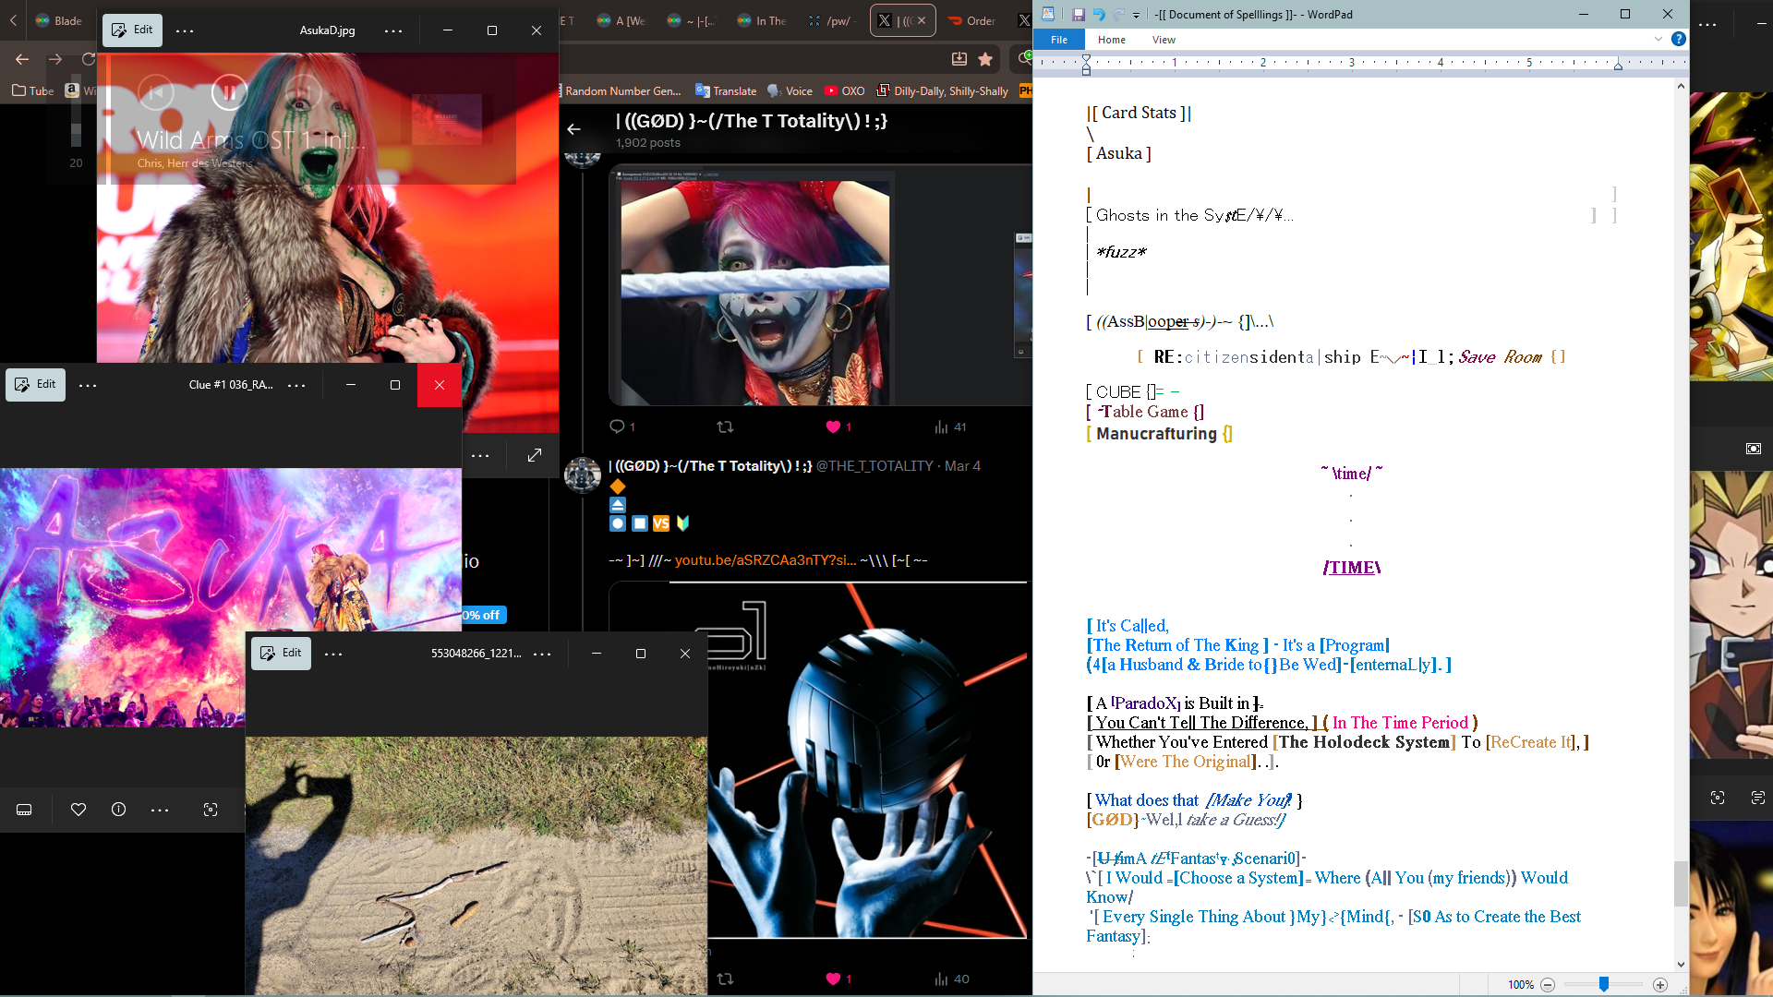
Task: Favorite the Clue #1 photo with heart
Action: tap(78, 810)
